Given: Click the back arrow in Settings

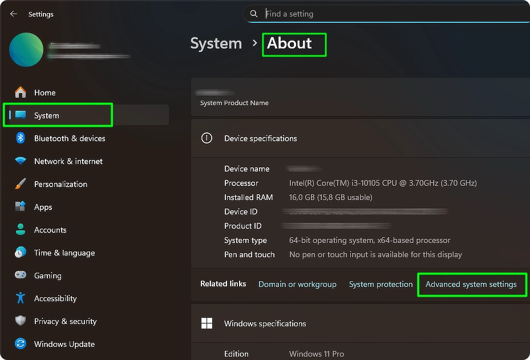Looking at the screenshot, I should pyautogui.click(x=13, y=14).
